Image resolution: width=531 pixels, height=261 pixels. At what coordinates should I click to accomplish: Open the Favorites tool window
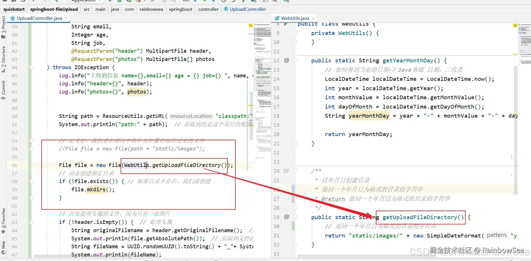coord(3,221)
